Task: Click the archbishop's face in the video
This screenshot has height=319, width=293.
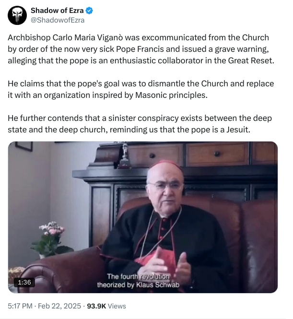Action: click(x=165, y=185)
